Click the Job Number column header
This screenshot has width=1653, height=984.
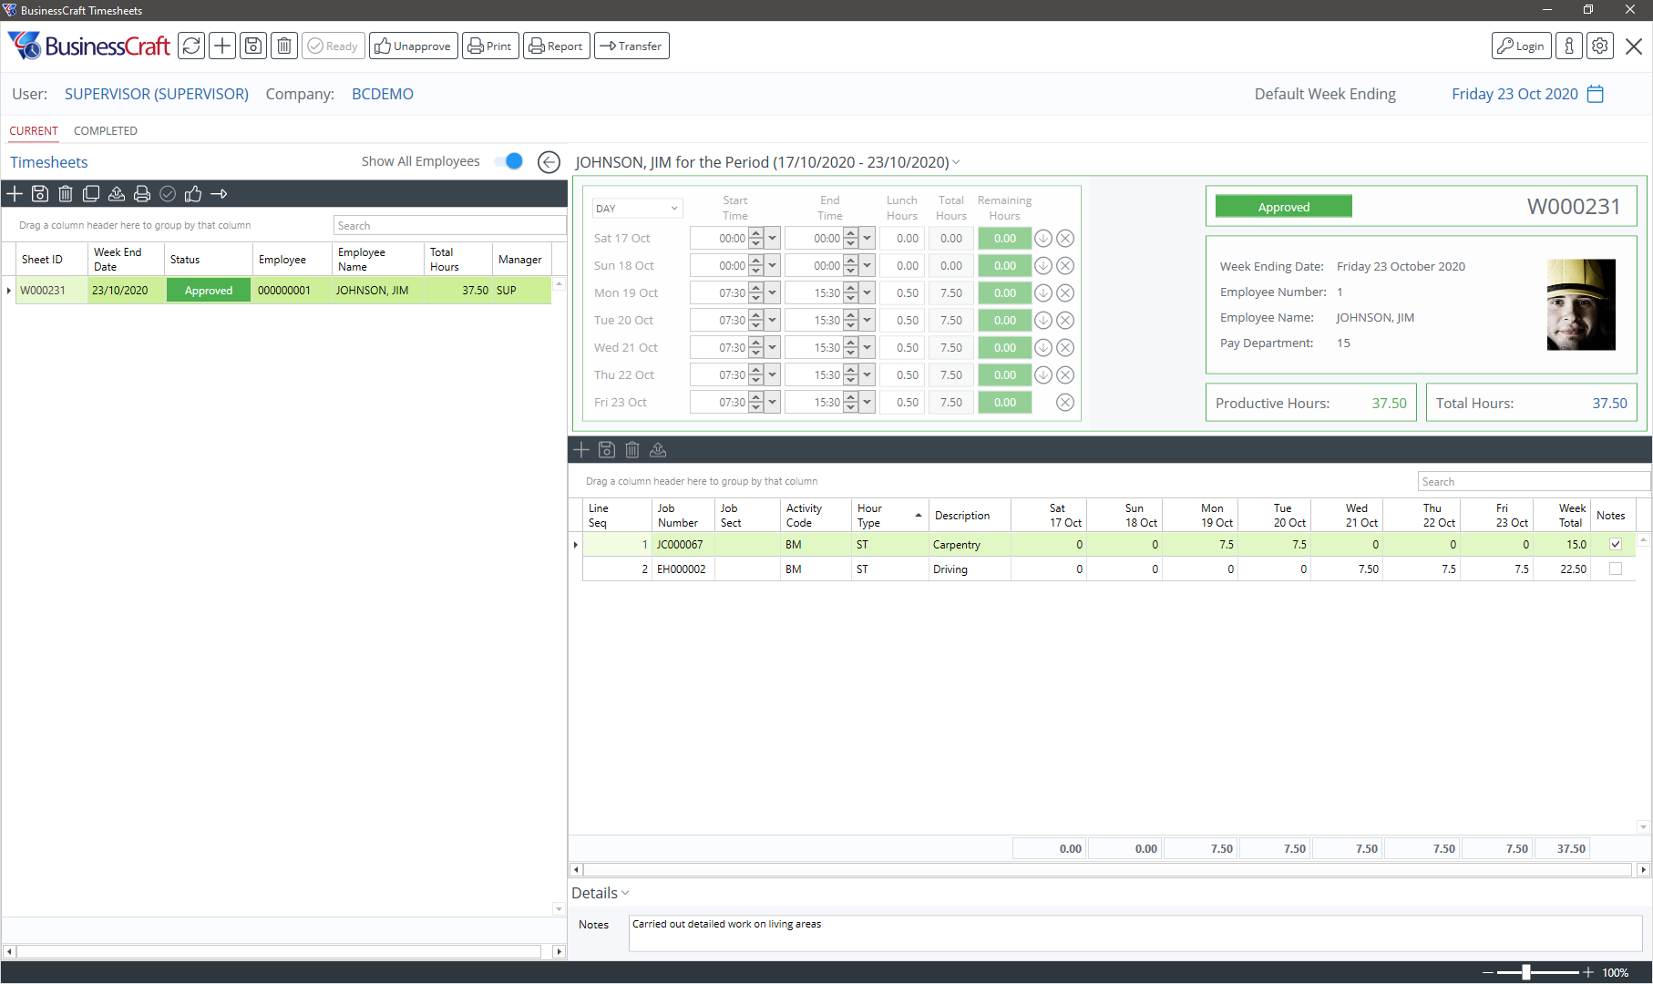pyautogui.click(x=683, y=516)
